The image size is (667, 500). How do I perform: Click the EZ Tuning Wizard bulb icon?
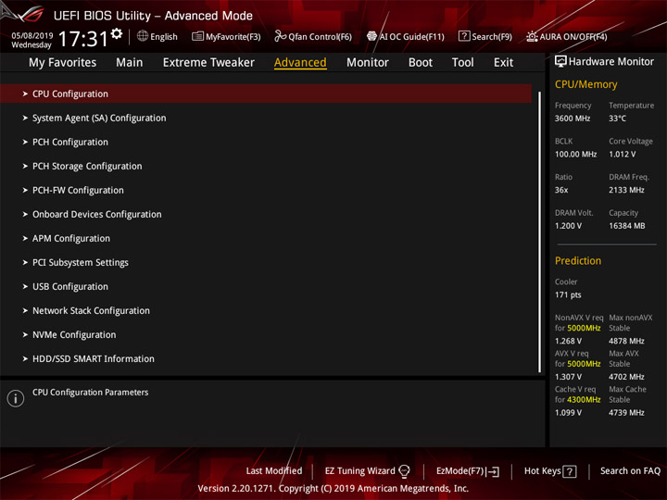[404, 471]
